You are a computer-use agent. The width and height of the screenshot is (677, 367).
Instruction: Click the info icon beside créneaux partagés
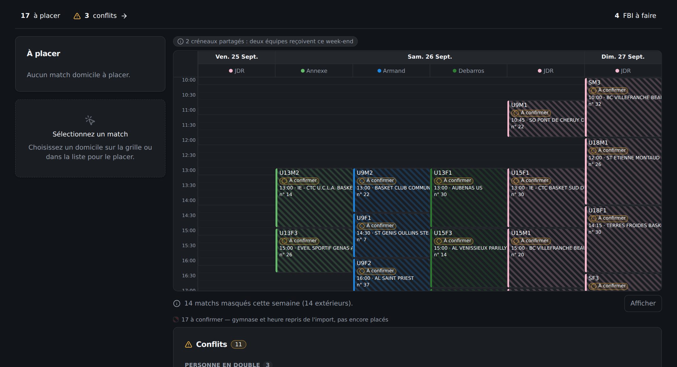click(x=181, y=41)
